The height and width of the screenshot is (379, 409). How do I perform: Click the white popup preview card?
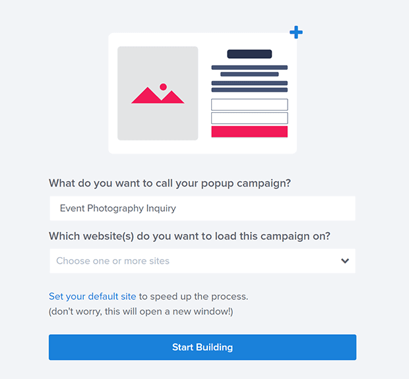203,94
